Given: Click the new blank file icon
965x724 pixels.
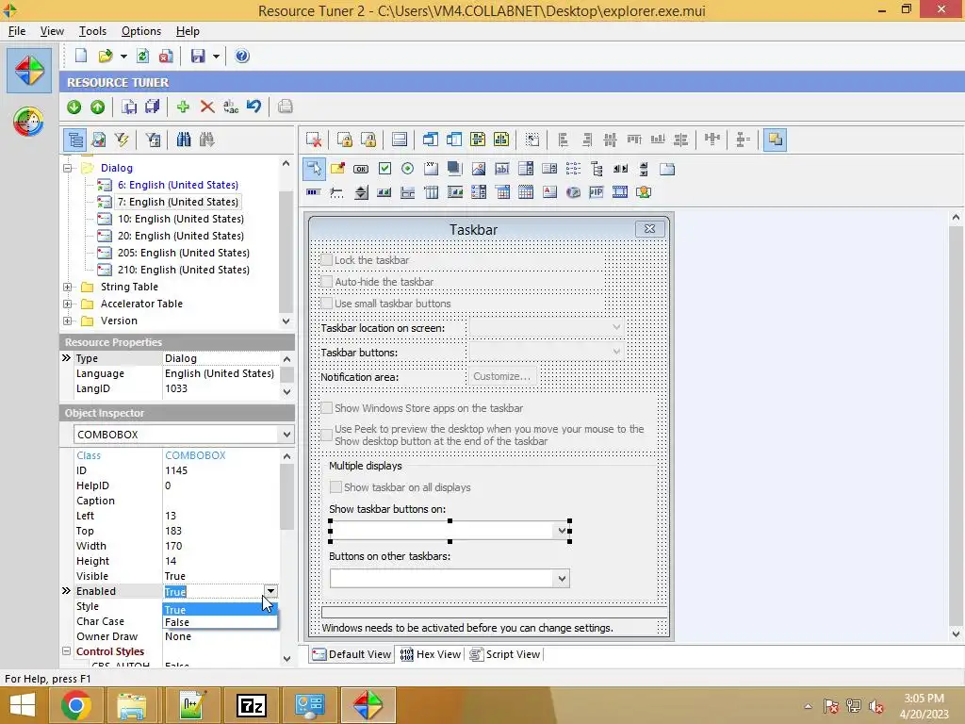Looking at the screenshot, I should point(81,56).
